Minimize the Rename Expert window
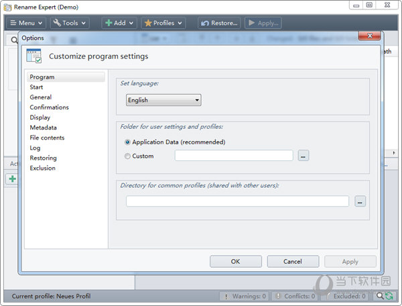This screenshot has width=402, height=306. pos(356,5)
